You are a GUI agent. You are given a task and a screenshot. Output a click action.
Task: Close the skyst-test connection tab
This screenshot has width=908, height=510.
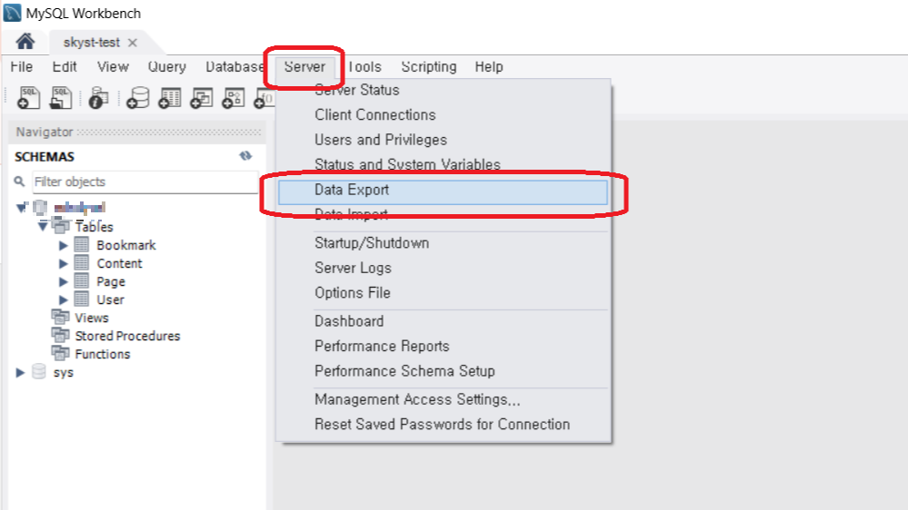[133, 43]
